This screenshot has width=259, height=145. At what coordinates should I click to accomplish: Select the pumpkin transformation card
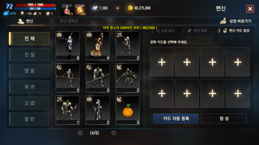128,110
